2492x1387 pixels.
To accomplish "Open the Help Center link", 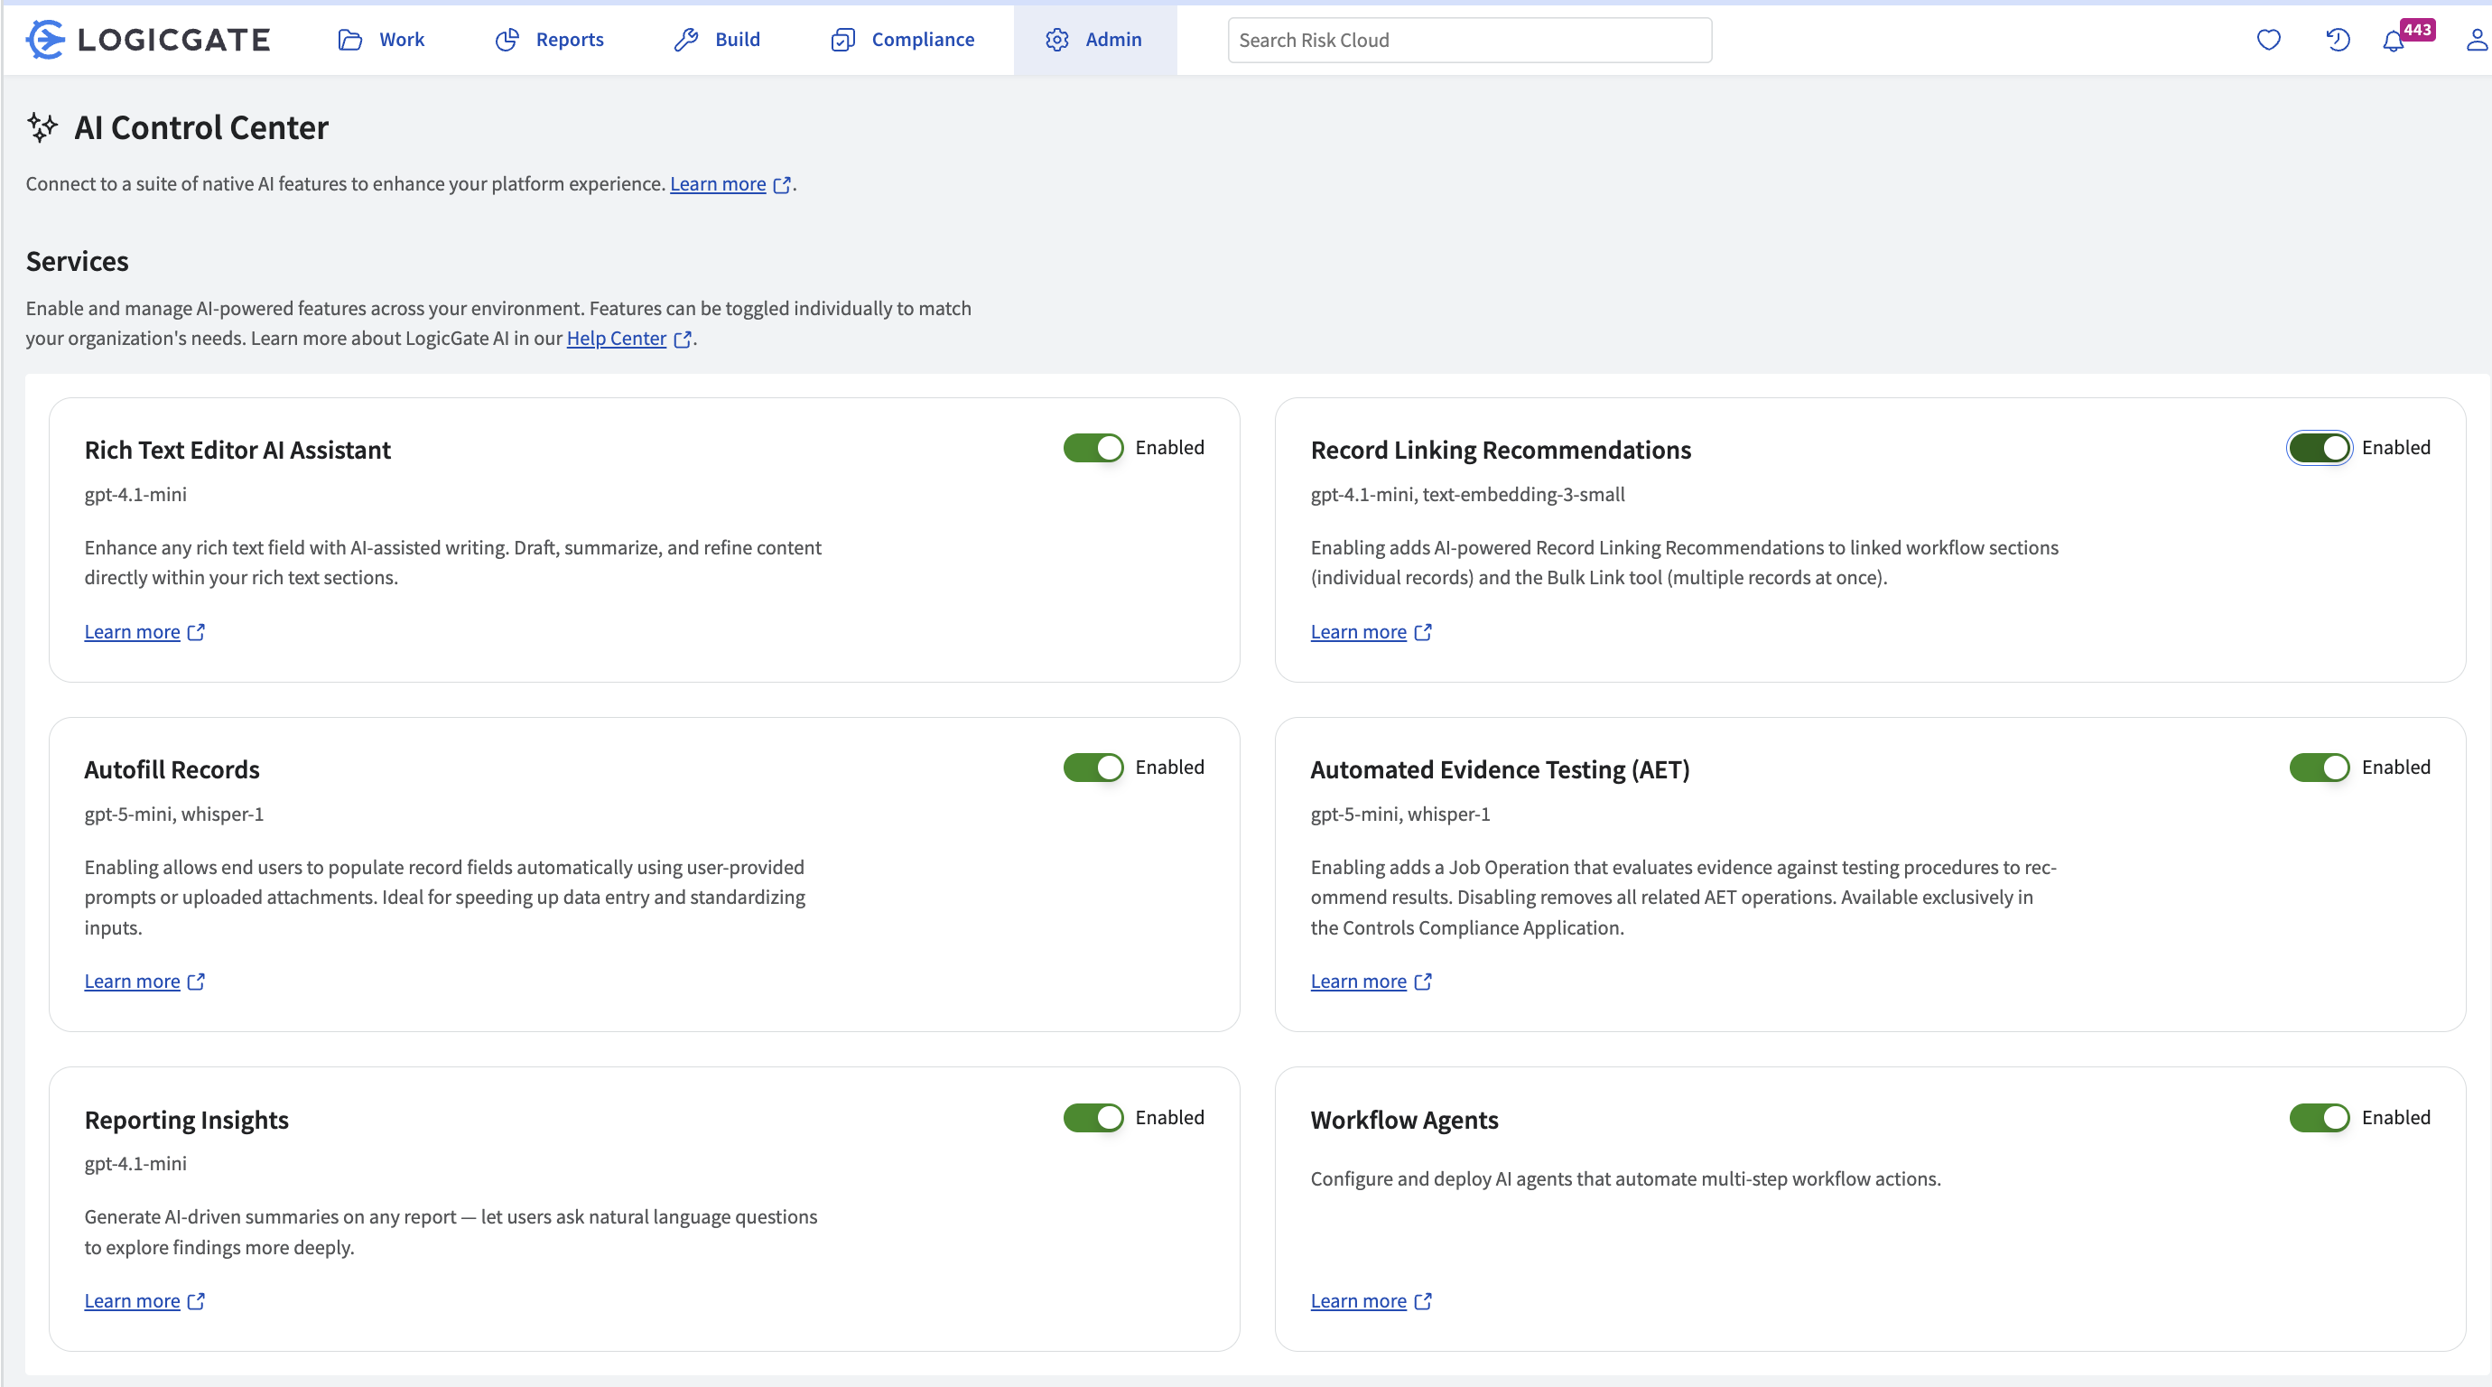I will (616, 339).
